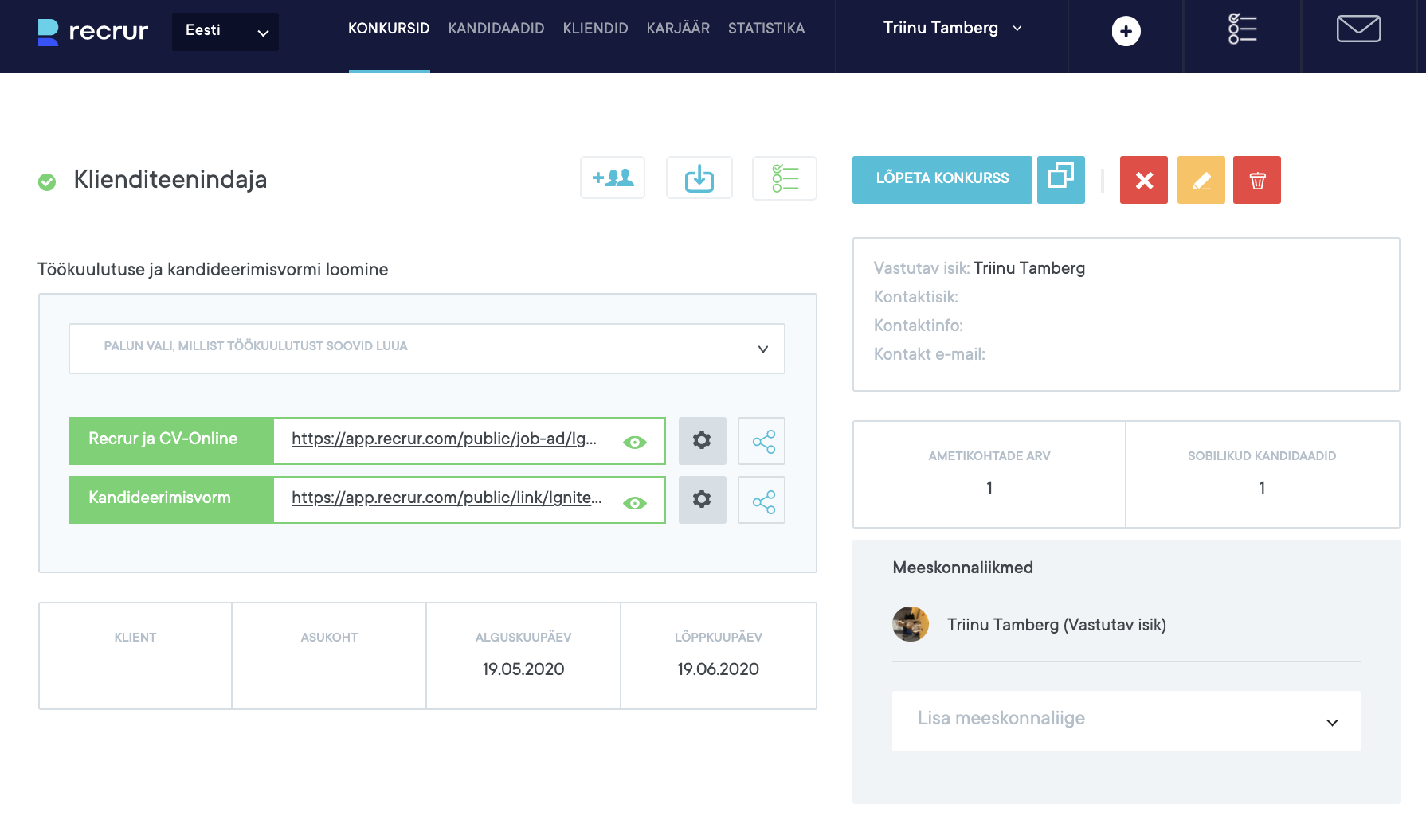Toggle eye visibility for Kandideerimisvorm link
1426x839 pixels.
coord(634,502)
